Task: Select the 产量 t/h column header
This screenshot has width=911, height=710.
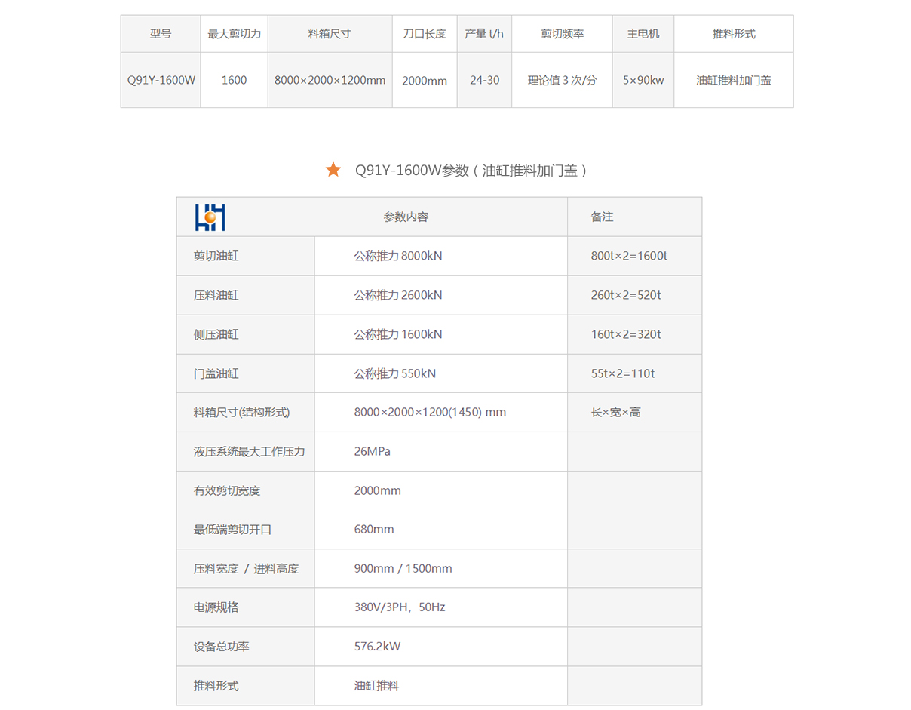Action: pos(484,34)
